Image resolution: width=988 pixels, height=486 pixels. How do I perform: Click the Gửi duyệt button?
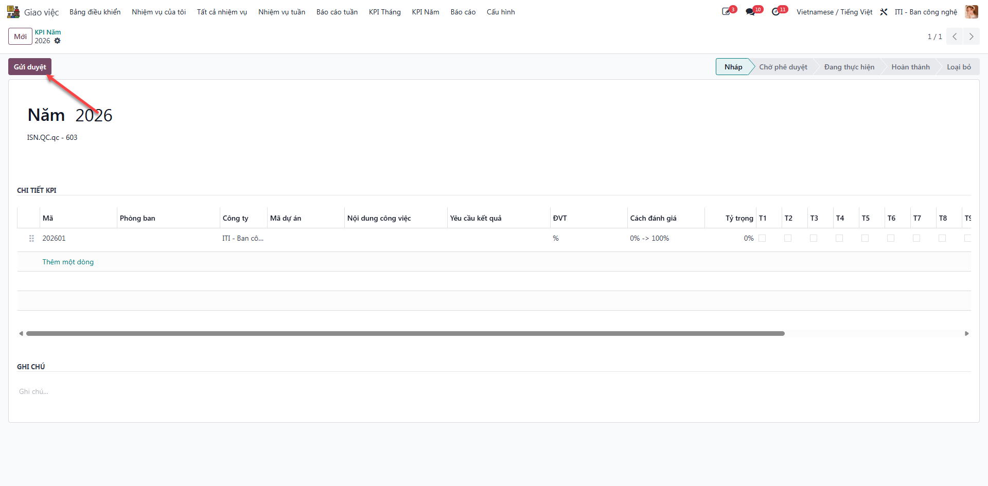pos(30,67)
